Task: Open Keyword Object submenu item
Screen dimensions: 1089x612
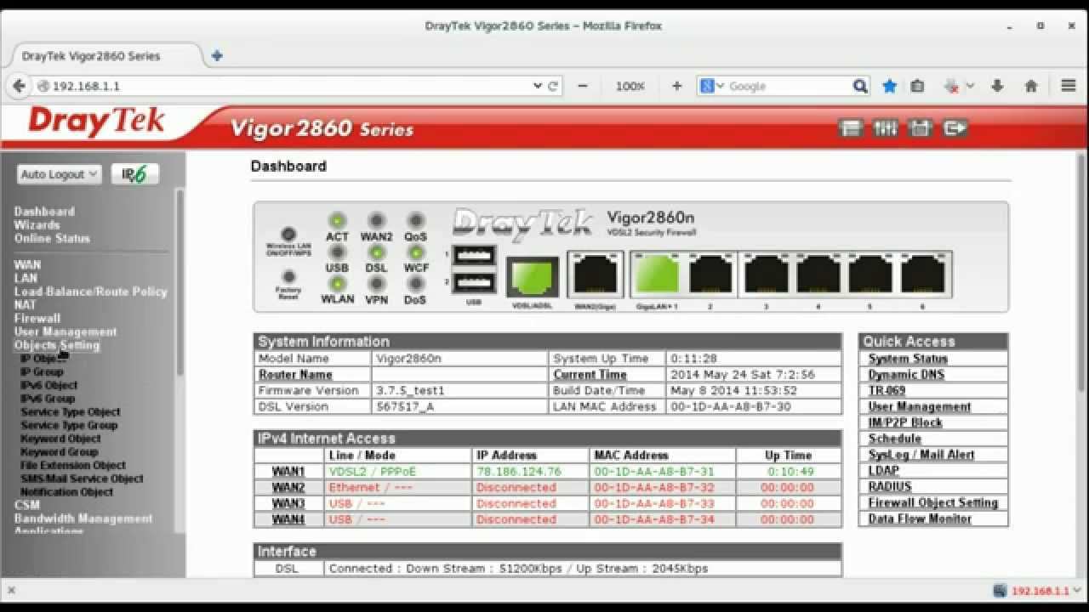Action: coord(60,439)
